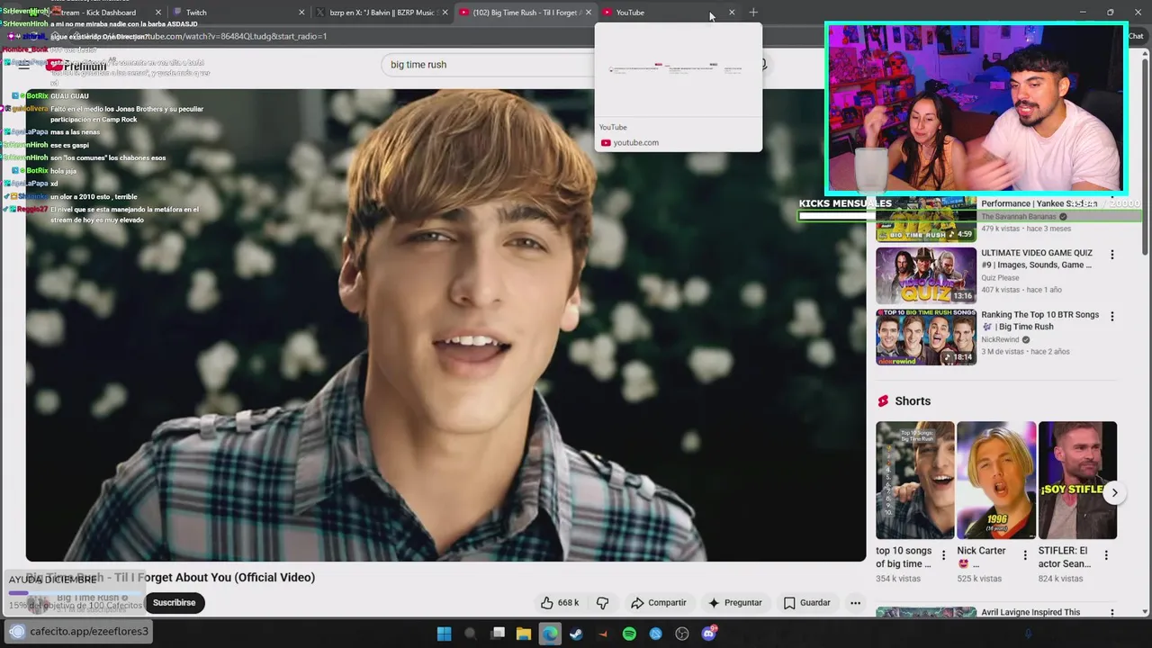1152x648 pixels.
Task: Open Windows Start menu
Action: click(444, 634)
